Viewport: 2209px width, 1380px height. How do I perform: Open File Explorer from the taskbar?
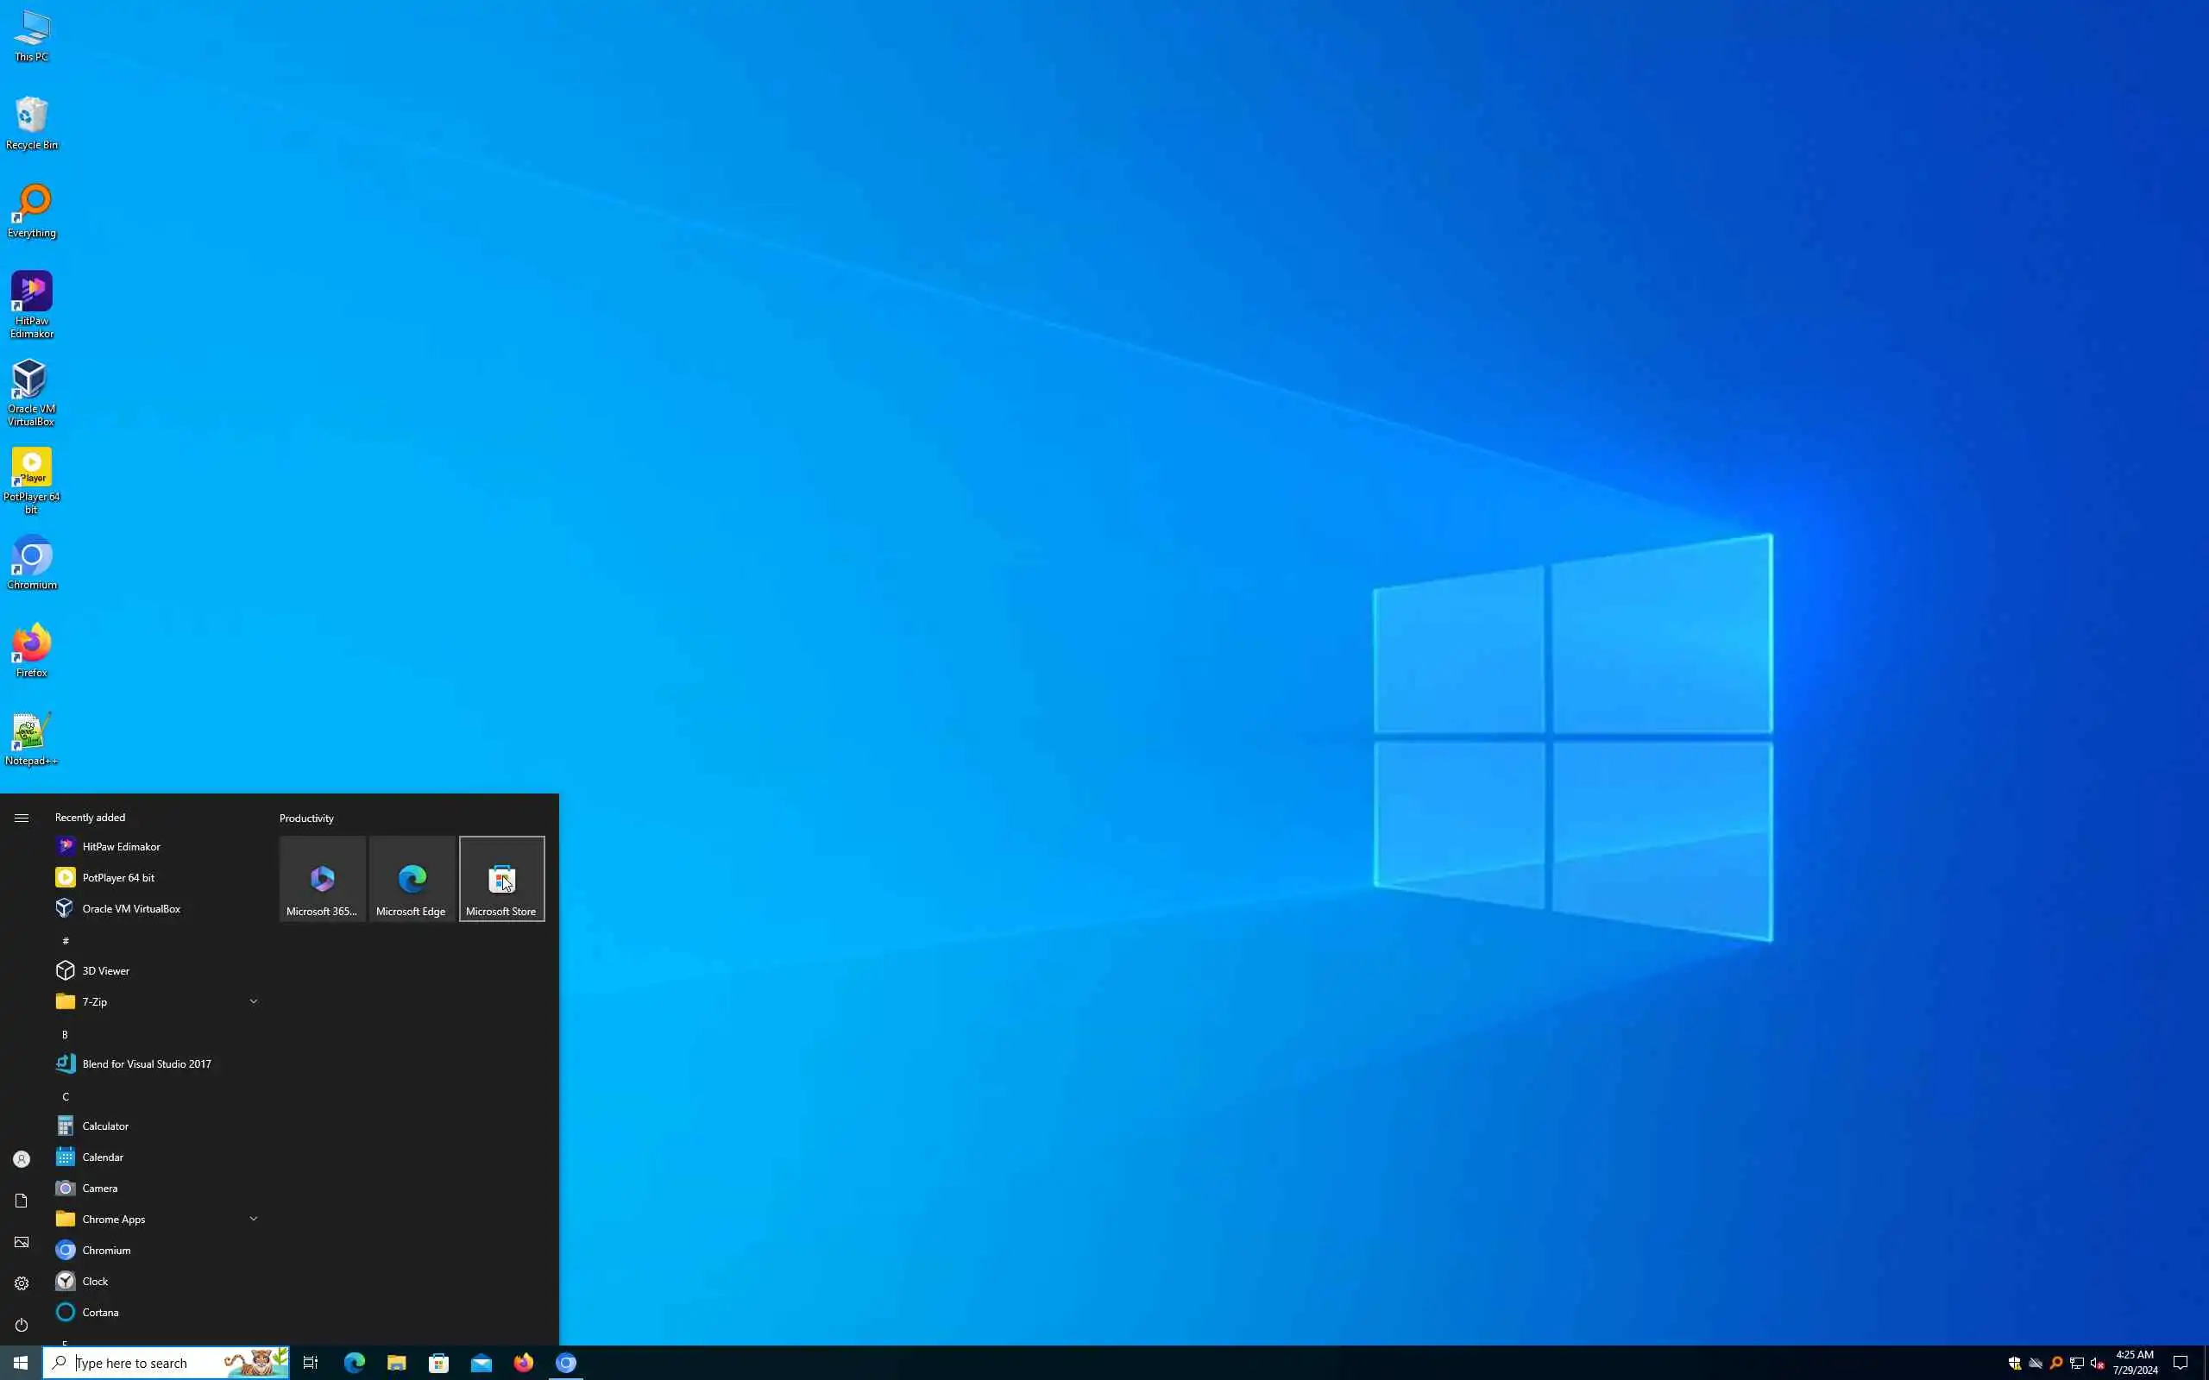point(396,1363)
